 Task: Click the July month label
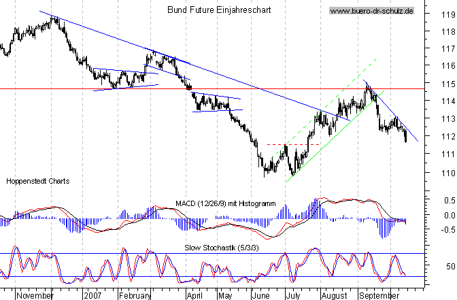294,296
